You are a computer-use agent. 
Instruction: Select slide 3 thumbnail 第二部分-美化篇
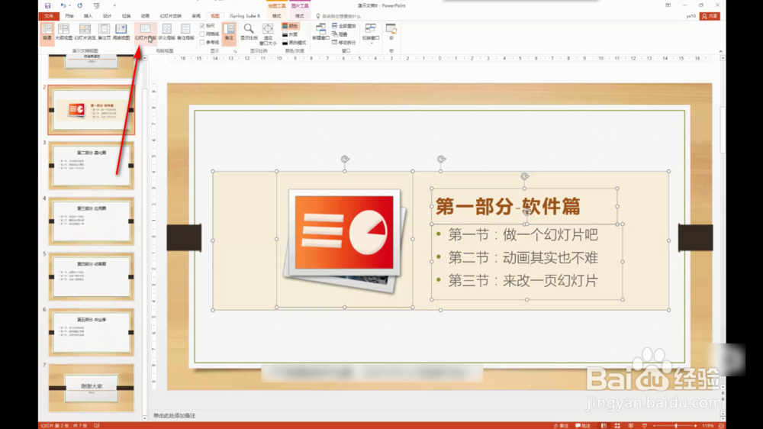click(91, 165)
